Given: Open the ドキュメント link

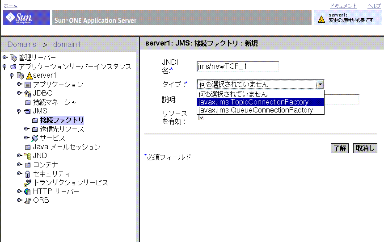Looking at the screenshot, I should (343, 6).
